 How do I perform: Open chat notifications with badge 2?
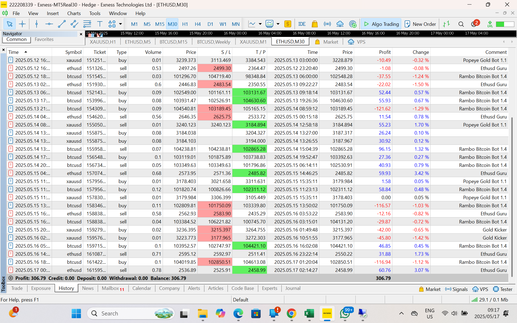[475, 24]
